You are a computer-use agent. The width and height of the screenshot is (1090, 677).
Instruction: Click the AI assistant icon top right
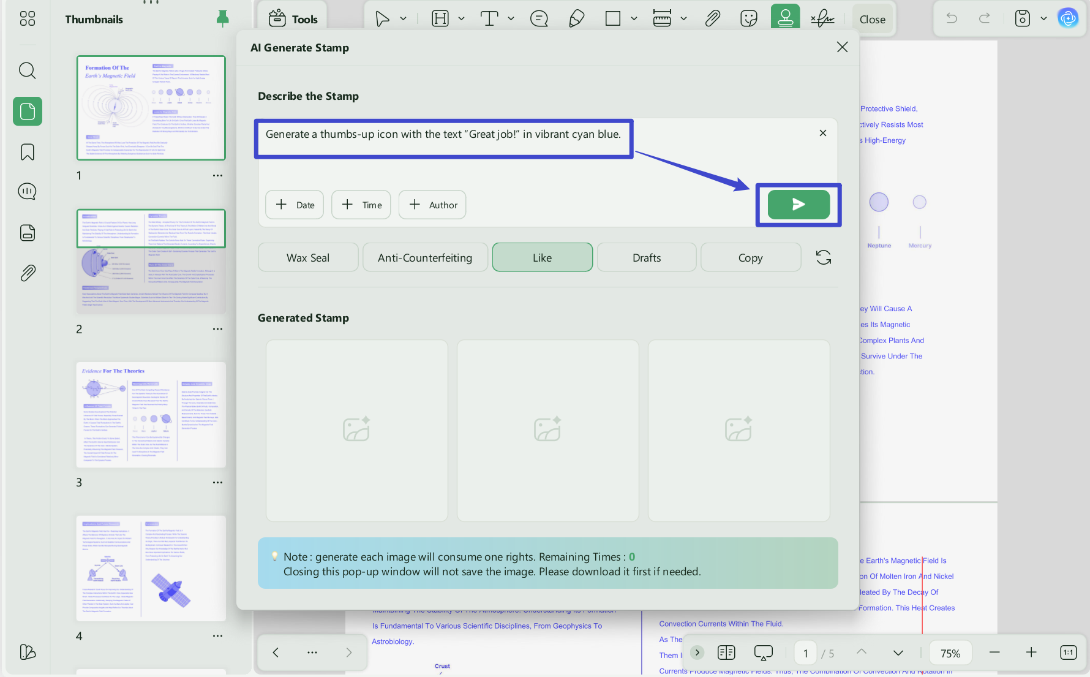(x=1068, y=18)
